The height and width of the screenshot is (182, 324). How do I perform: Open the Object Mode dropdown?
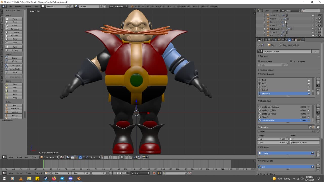[49, 157]
